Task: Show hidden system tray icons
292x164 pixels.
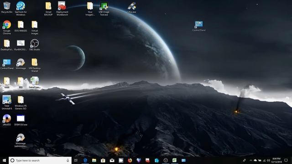Action: pyautogui.click(x=251, y=160)
